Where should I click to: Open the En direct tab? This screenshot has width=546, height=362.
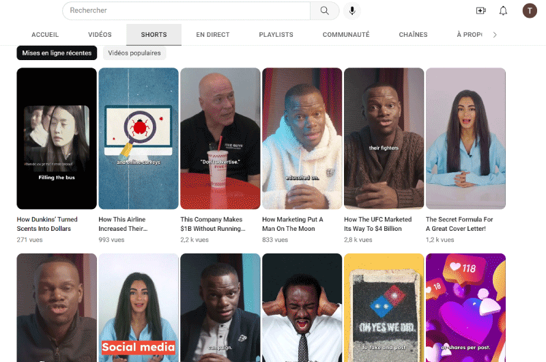coord(213,35)
